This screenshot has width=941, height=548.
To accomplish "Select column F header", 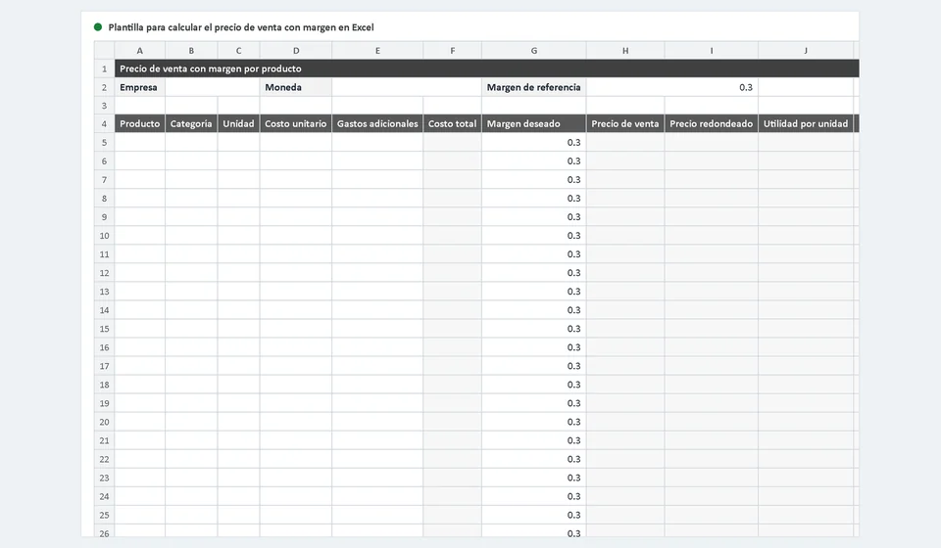I will 453,51.
